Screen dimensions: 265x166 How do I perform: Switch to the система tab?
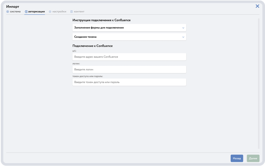coord(13,12)
